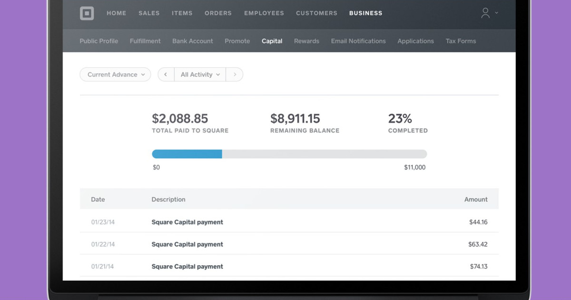Open the All Activity filter dropdown

pos(200,74)
